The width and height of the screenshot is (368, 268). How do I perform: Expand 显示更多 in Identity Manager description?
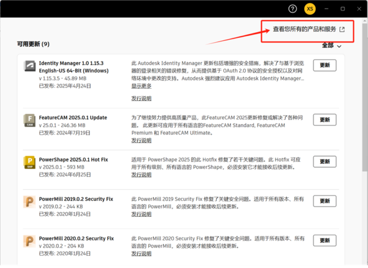click(141, 86)
